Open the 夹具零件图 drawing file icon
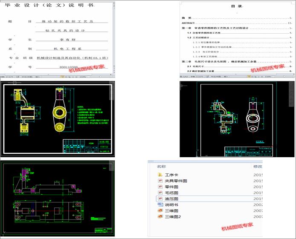Screen dimensions: 296x239 [160, 181]
